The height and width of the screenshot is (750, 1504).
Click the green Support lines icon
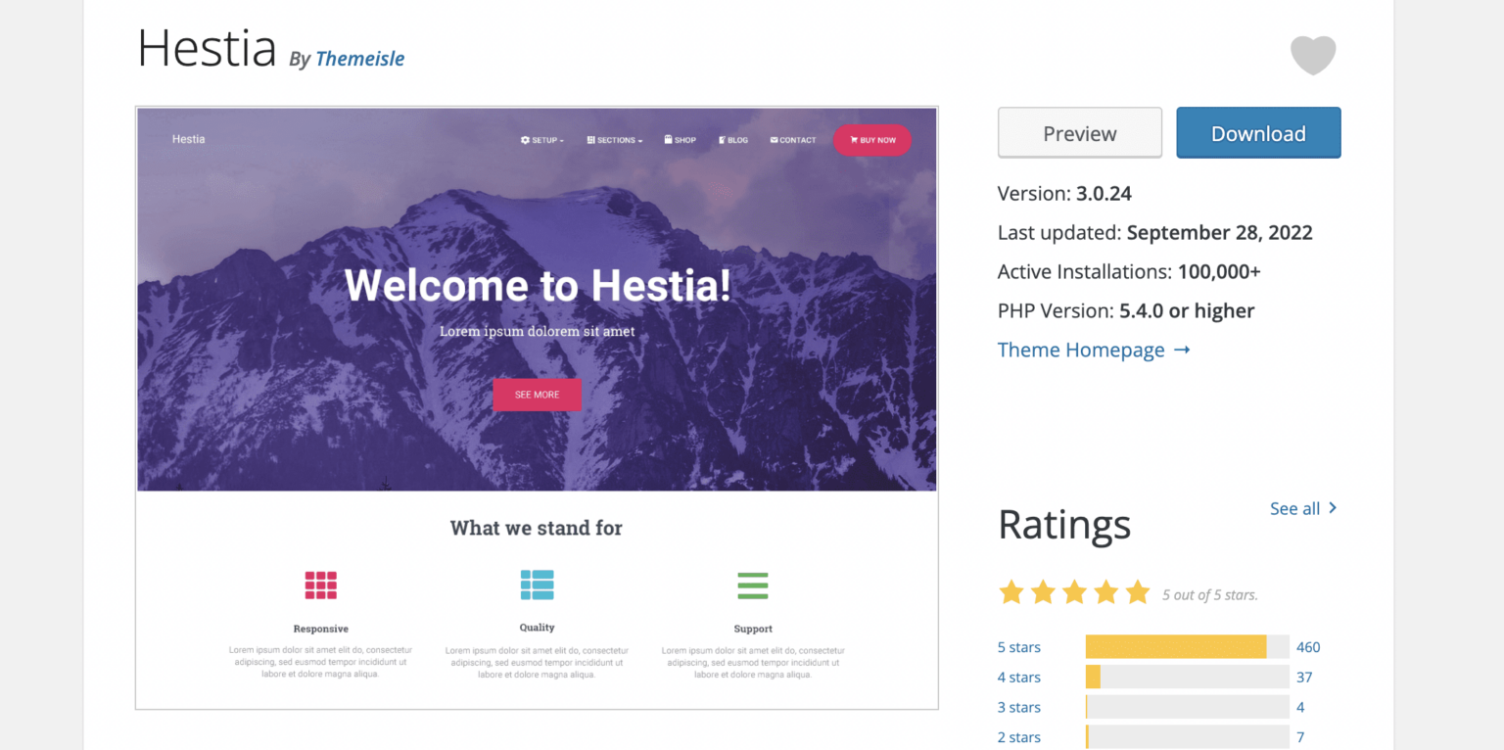point(753,586)
